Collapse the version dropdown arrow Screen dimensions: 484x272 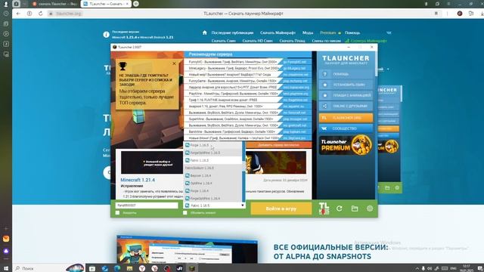tap(243, 205)
